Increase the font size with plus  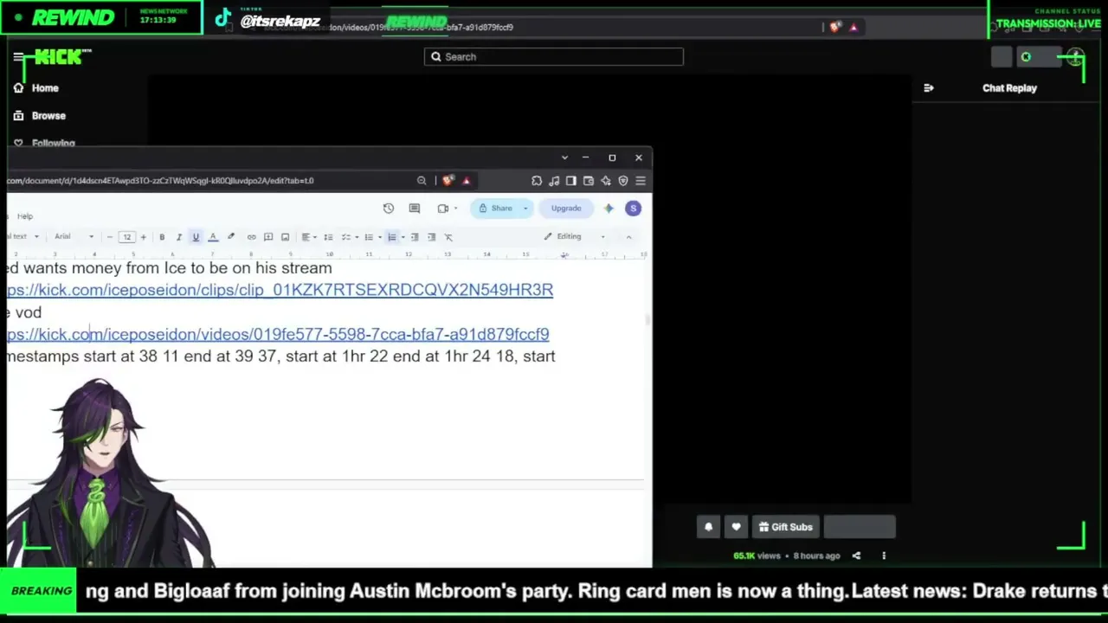click(144, 237)
